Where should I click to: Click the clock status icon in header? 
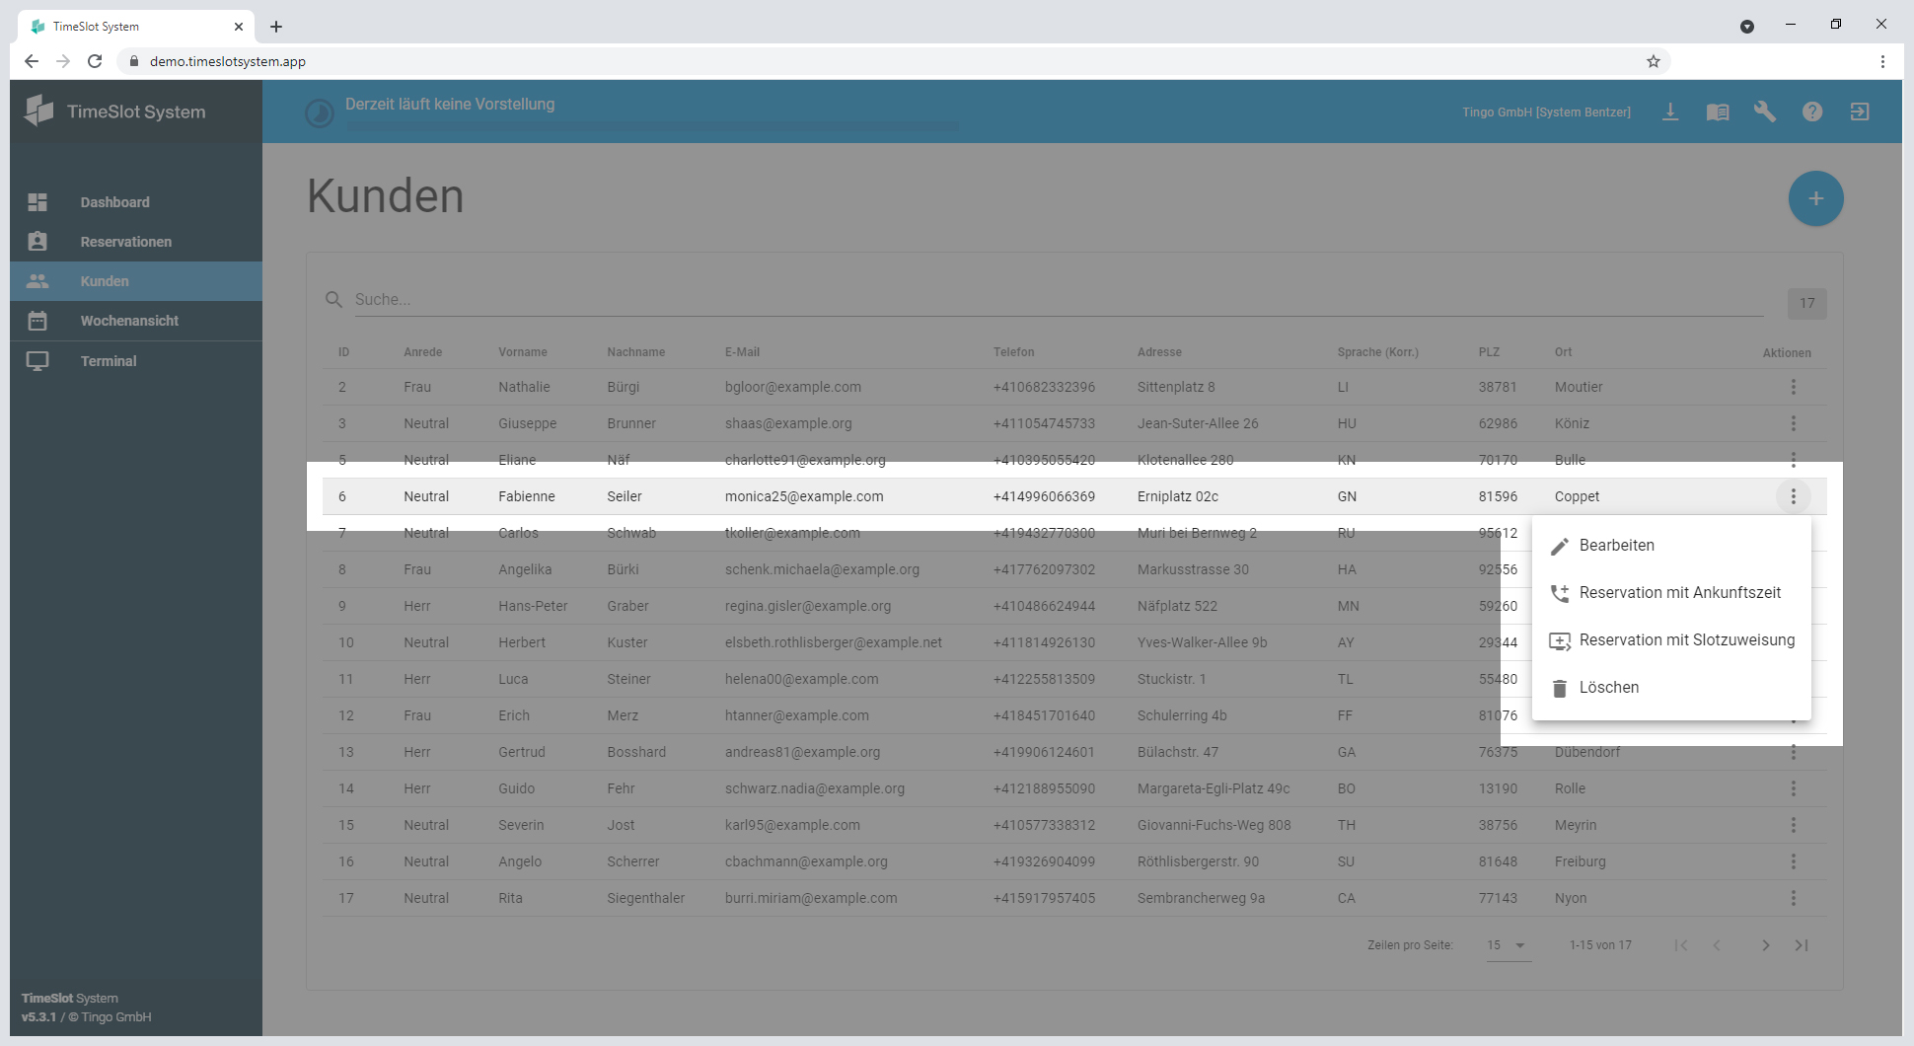coord(319,113)
